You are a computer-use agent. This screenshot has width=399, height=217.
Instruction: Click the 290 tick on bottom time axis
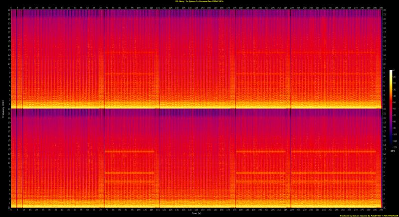381,210
